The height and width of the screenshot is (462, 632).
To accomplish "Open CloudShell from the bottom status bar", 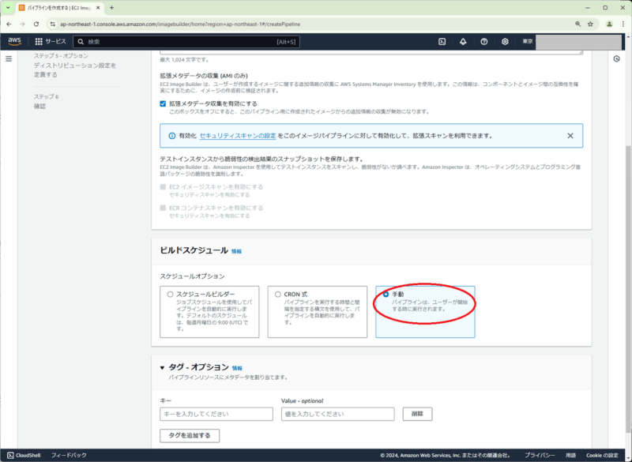I will [24, 455].
